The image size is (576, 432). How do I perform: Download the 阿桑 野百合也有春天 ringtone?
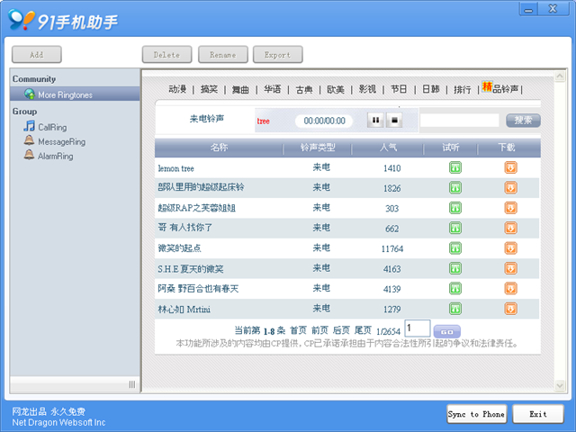pos(510,289)
